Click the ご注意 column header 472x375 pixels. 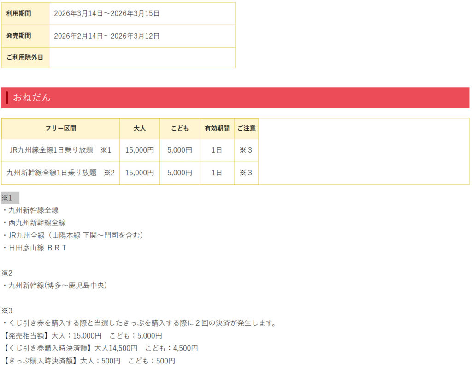[246, 129]
